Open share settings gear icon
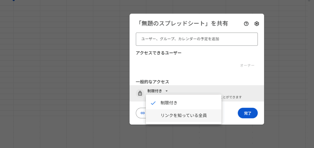314x148 pixels. [257, 24]
